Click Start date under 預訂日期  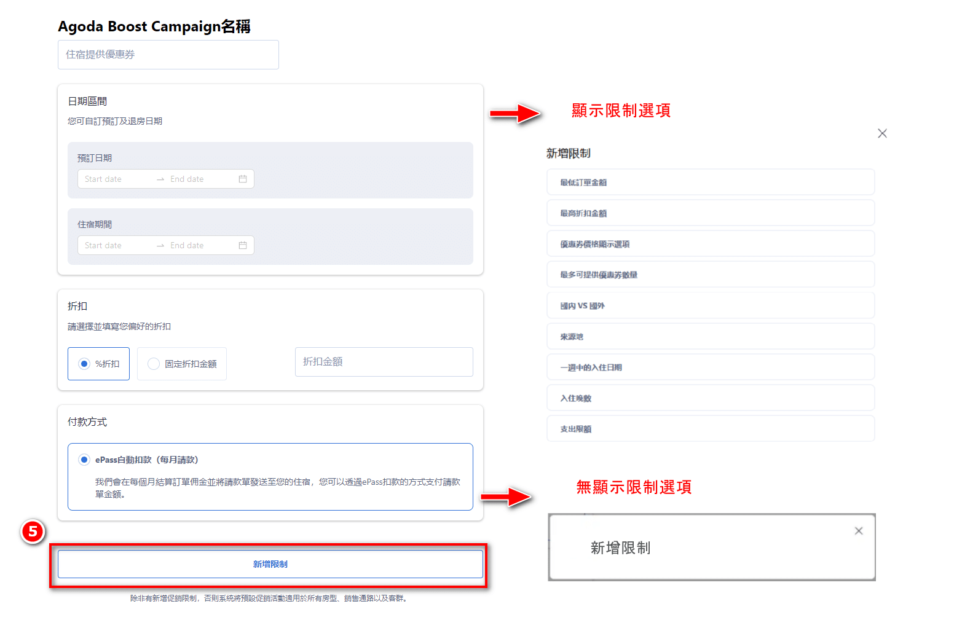click(x=103, y=179)
